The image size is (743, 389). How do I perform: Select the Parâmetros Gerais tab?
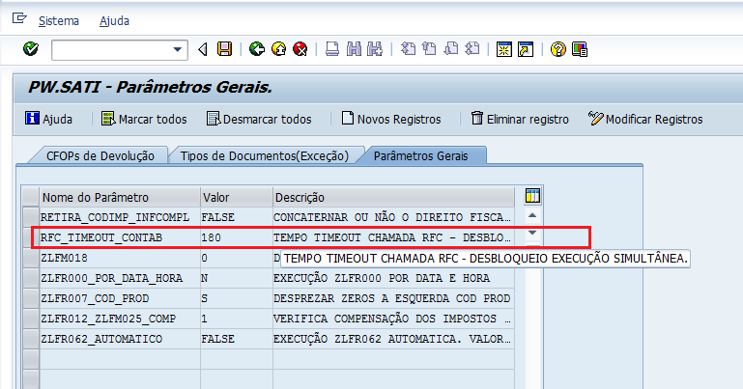[421, 155]
